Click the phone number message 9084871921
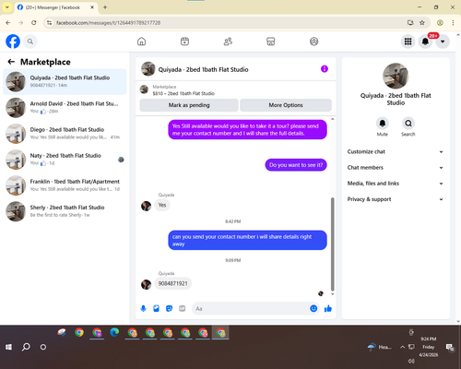The image size is (461, 369). point(172,283)
